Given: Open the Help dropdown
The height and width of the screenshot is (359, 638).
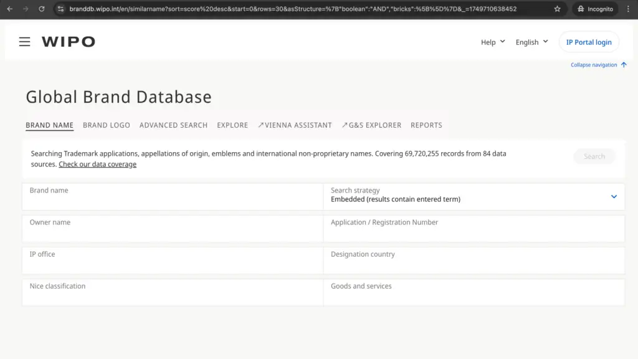Looking at the screenshot, I should click(493, 42).
